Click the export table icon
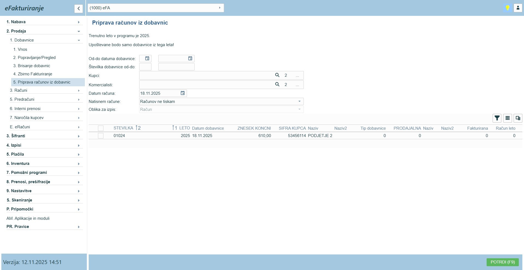 518,118
